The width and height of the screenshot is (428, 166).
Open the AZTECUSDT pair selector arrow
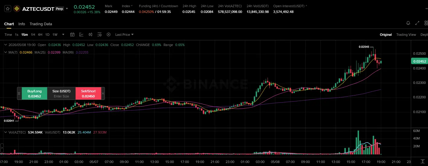(x=67, y=9)
